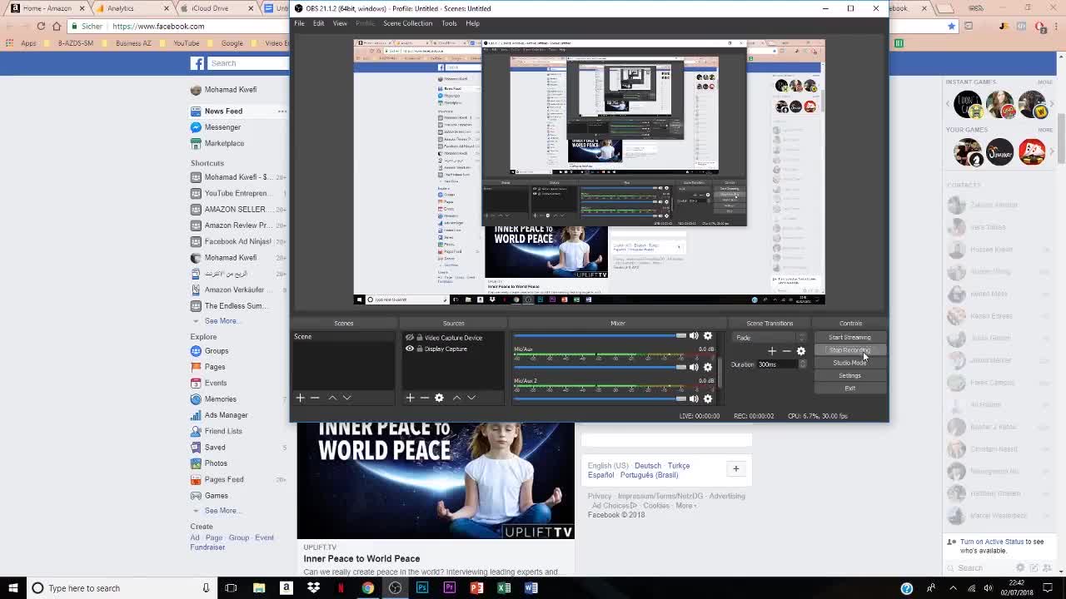Open Messenger in Facebook sidebar

point(222,127)
